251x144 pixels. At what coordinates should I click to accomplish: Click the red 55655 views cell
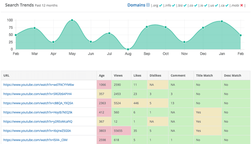[x=121, y=131]
